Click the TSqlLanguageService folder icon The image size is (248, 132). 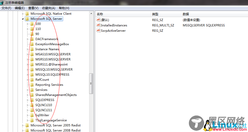32,120
